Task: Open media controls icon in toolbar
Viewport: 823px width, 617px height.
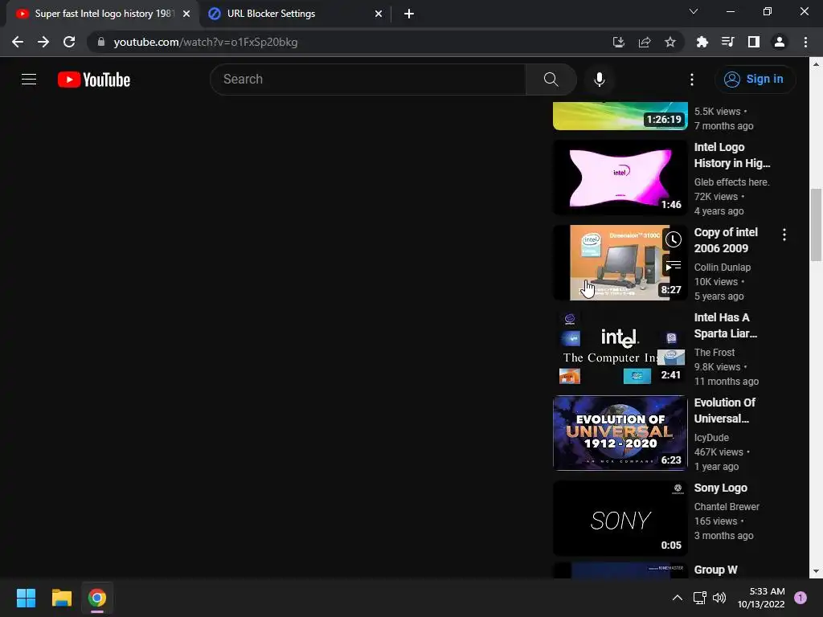Action: pos(728,42)
